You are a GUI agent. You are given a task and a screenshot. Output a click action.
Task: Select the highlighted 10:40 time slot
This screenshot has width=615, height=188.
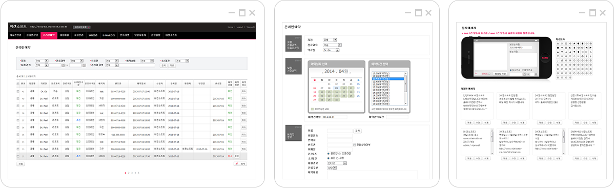click(387, 79)
